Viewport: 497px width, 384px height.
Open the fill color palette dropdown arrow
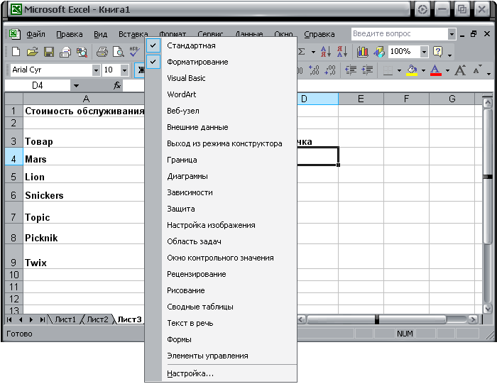[423, 70]
